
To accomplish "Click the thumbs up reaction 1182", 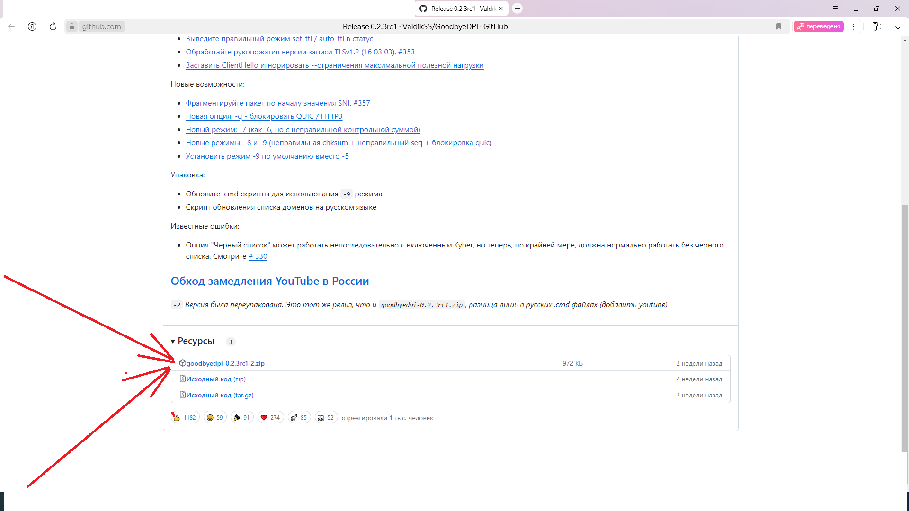I will pos(185,417).
